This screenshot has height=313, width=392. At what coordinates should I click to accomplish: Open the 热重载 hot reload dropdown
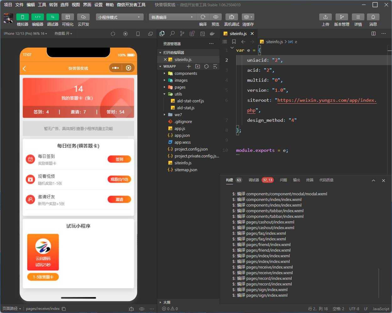[63, 33]
